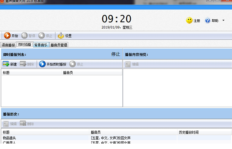Click 删除 icon under 播报历史
This screenshot has width=232, height=149.
(x=23, y=124)
